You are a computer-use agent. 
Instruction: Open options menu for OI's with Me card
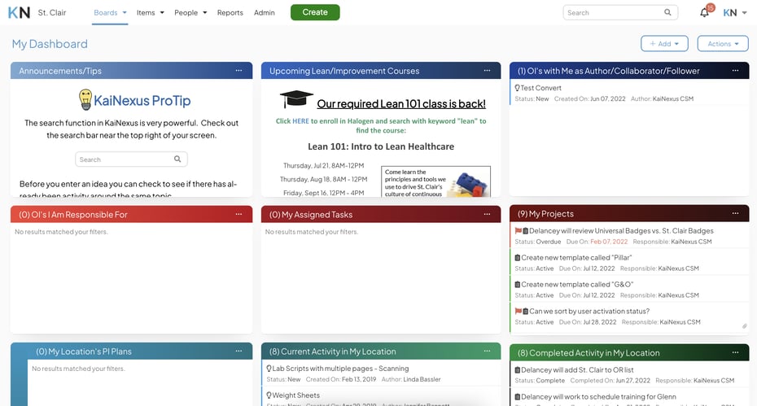[x=735, y=71]
